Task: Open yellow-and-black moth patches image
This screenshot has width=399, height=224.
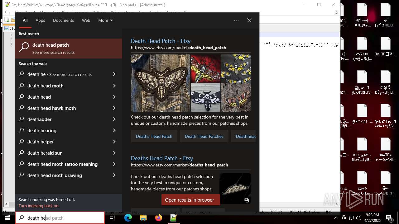Action: (x=236, y=68)
